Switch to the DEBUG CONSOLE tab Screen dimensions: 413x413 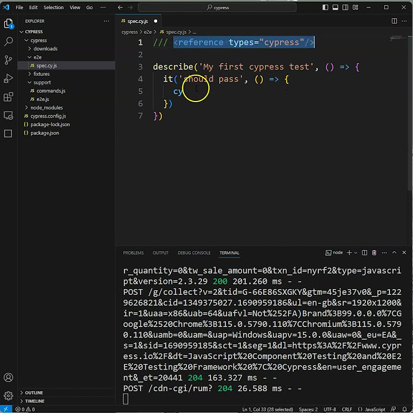[x=194, y=253]
